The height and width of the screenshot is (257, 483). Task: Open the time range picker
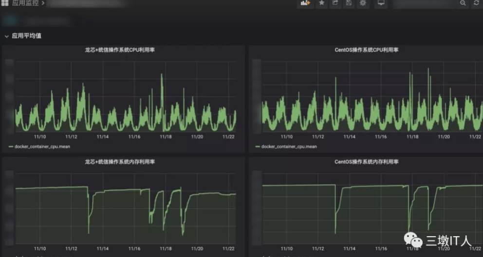pyautogui.click(x=424, y=3)
